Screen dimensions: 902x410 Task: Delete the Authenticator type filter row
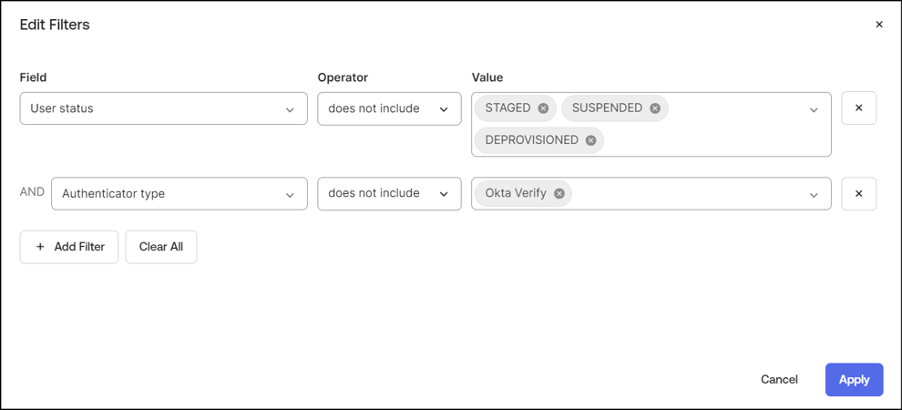click(858, 193)
